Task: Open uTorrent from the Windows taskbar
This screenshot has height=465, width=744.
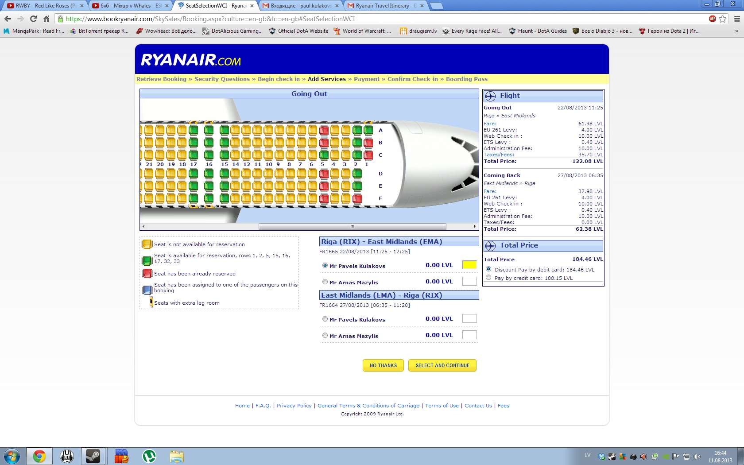Action: click(149, 456)
